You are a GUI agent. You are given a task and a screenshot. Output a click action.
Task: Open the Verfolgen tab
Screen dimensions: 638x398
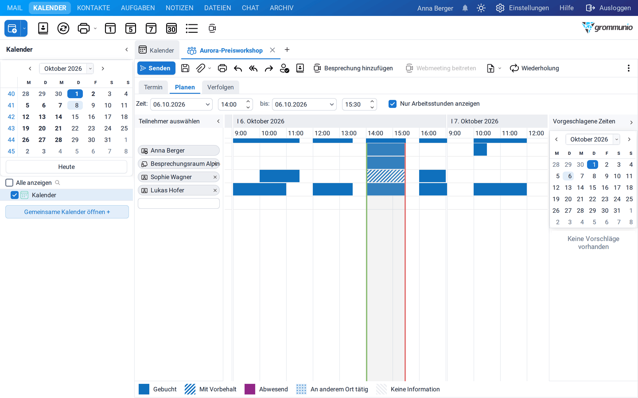(x=221, y=87)
